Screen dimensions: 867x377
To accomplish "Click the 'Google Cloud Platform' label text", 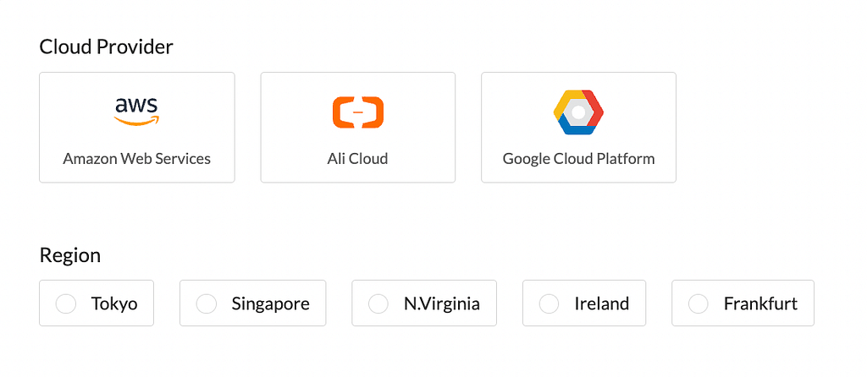I will [578, 159].
